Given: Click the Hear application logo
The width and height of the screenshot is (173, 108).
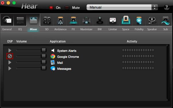Looking at the screenshot, I should tap(30, 6).
